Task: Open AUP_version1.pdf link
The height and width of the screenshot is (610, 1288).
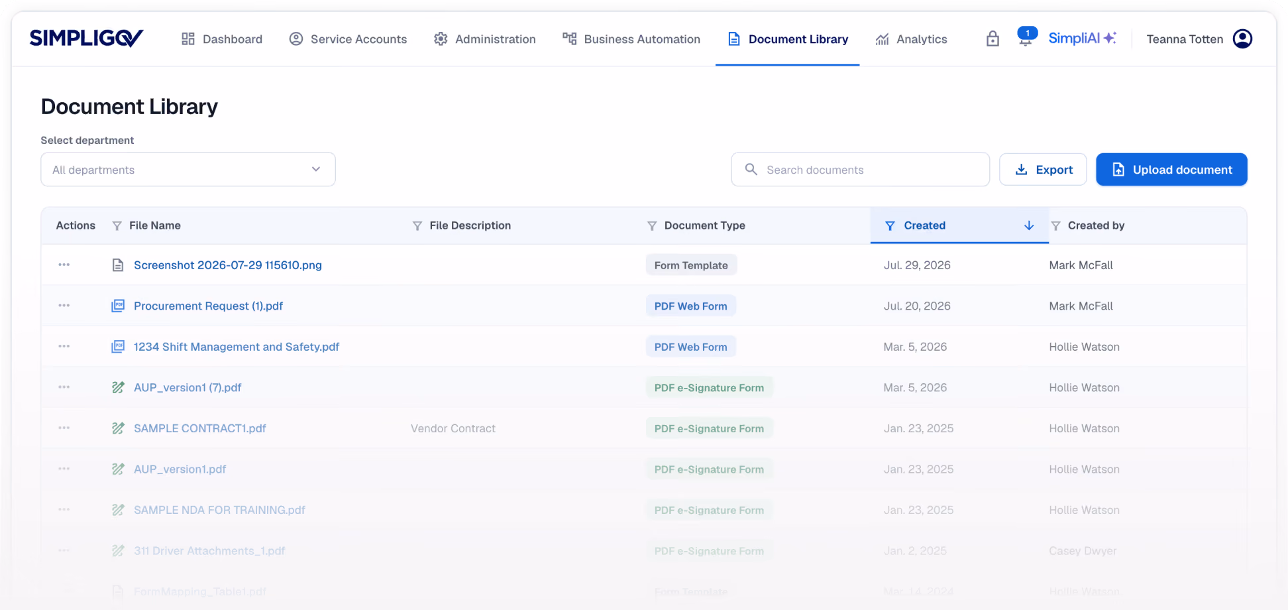Action: 180,469
